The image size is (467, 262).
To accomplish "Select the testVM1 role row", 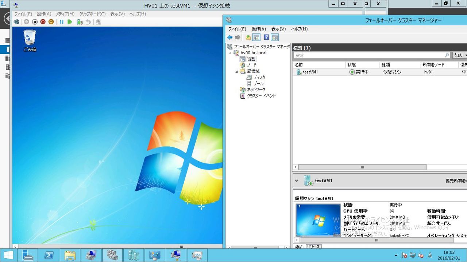I will (380, 72).
